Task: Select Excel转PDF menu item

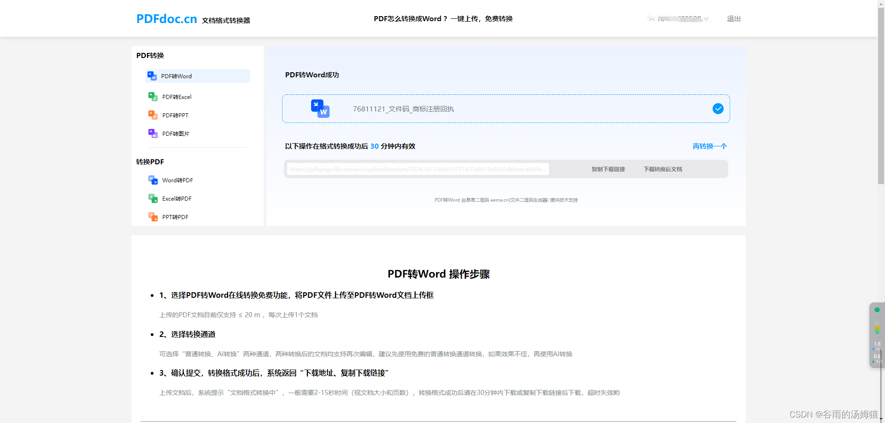Action: [x=177, y=198]
